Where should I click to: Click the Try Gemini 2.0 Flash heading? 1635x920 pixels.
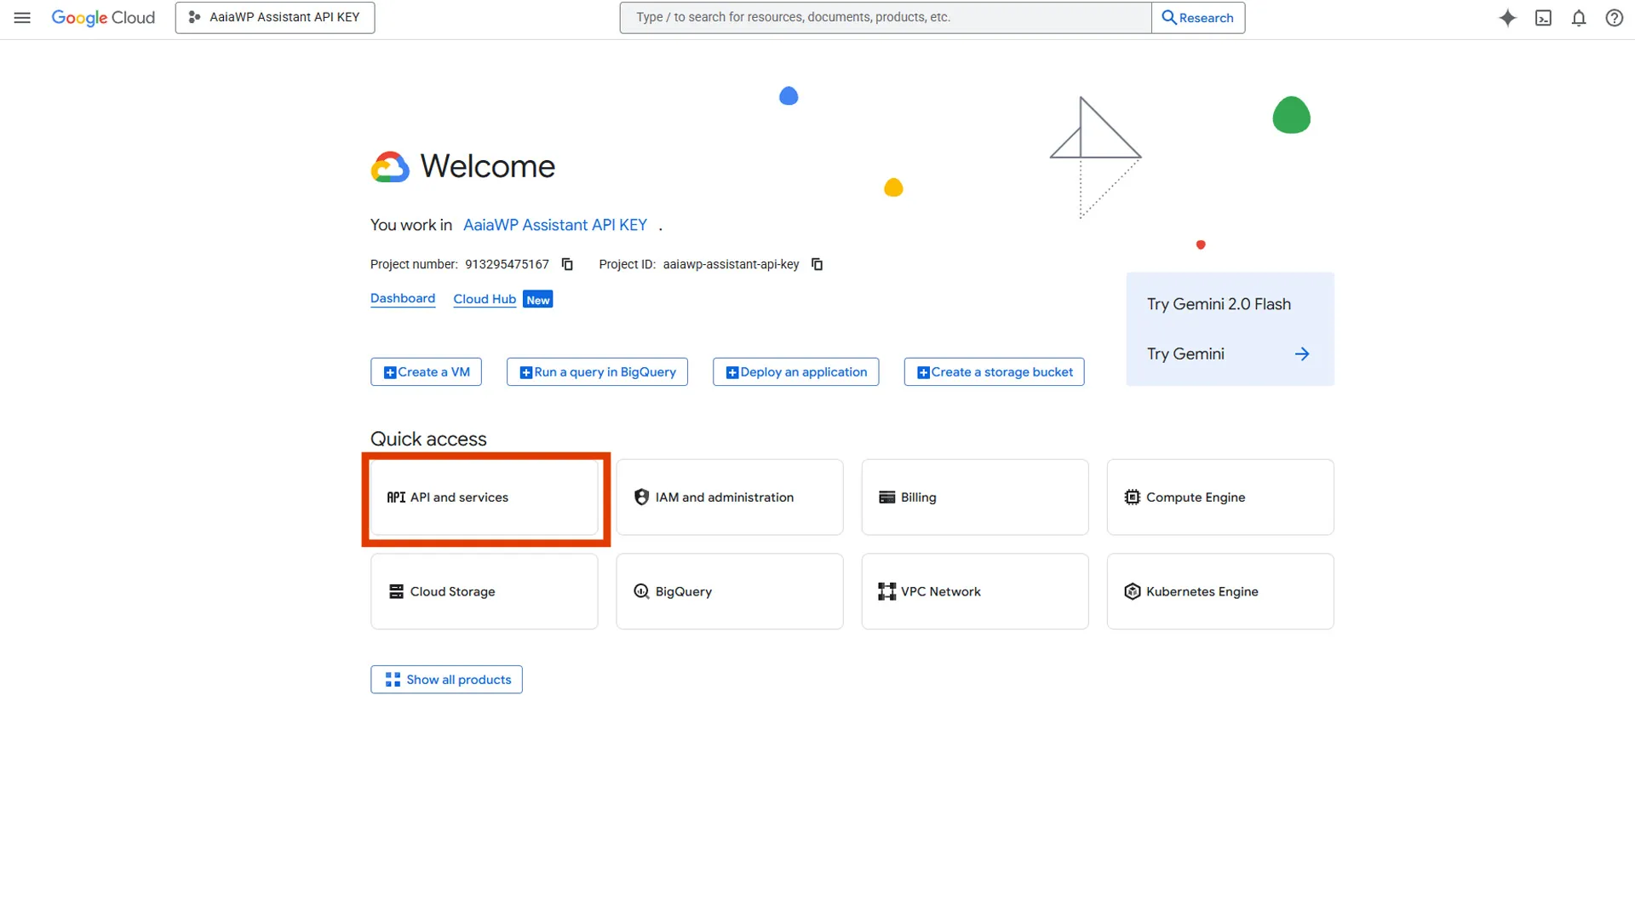click(x=1219, y=304)
